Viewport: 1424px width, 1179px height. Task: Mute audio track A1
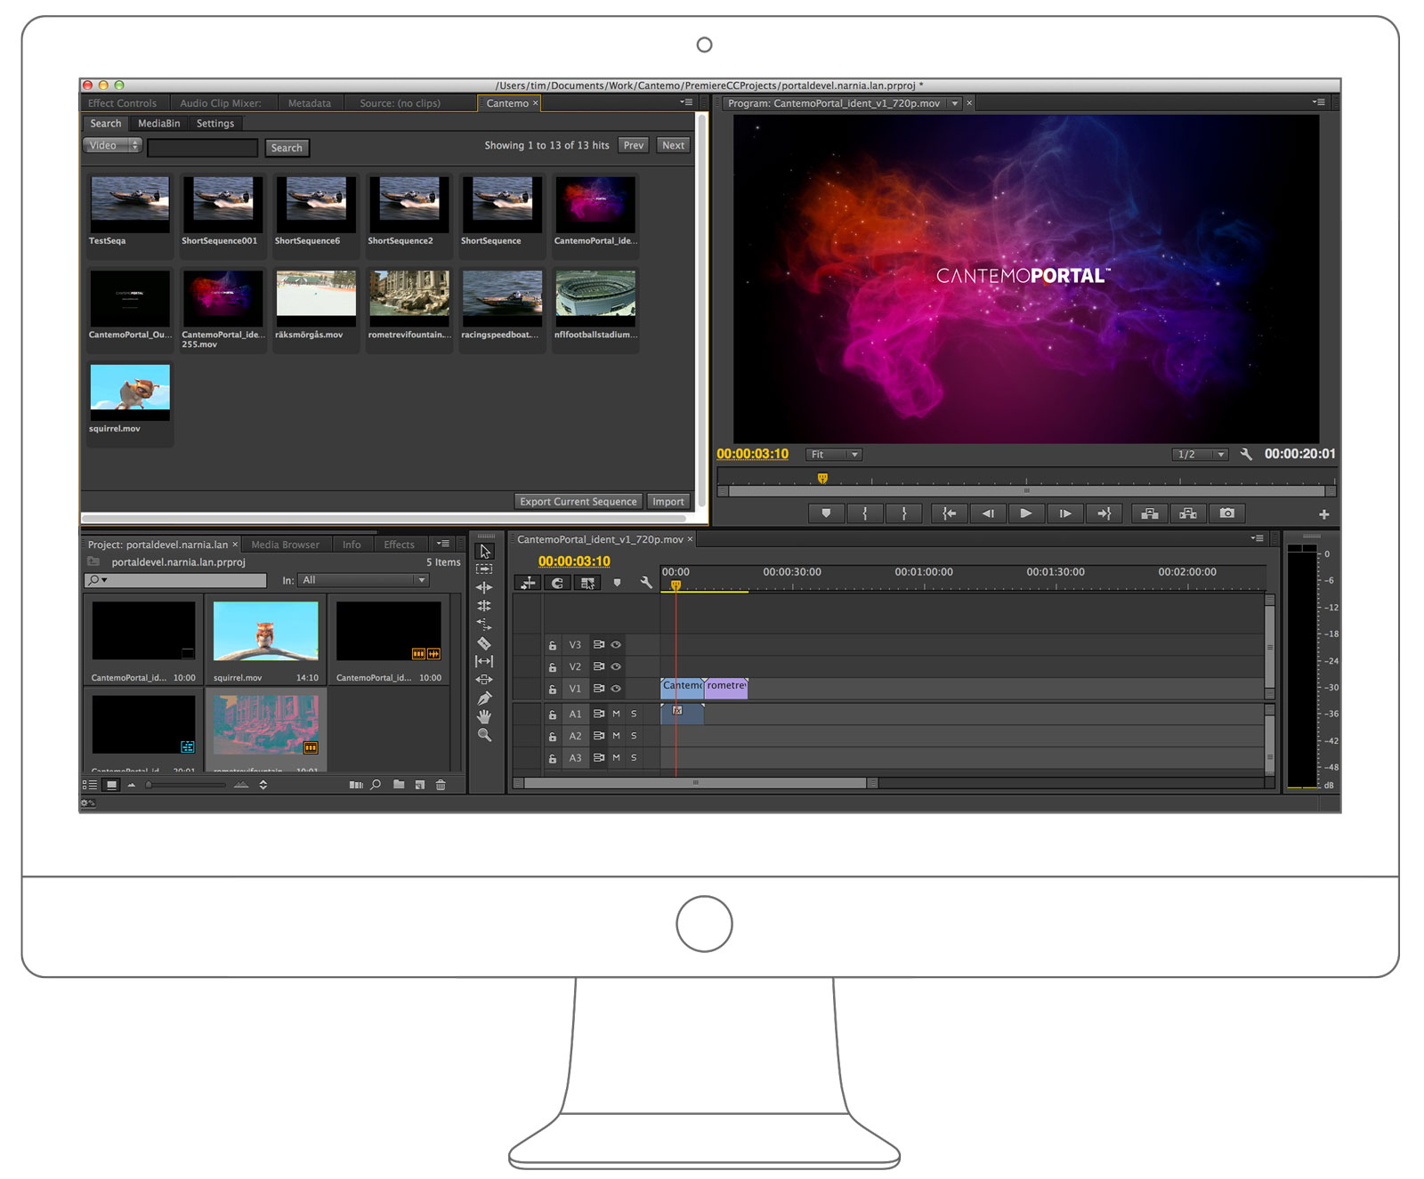click(616, 714)
